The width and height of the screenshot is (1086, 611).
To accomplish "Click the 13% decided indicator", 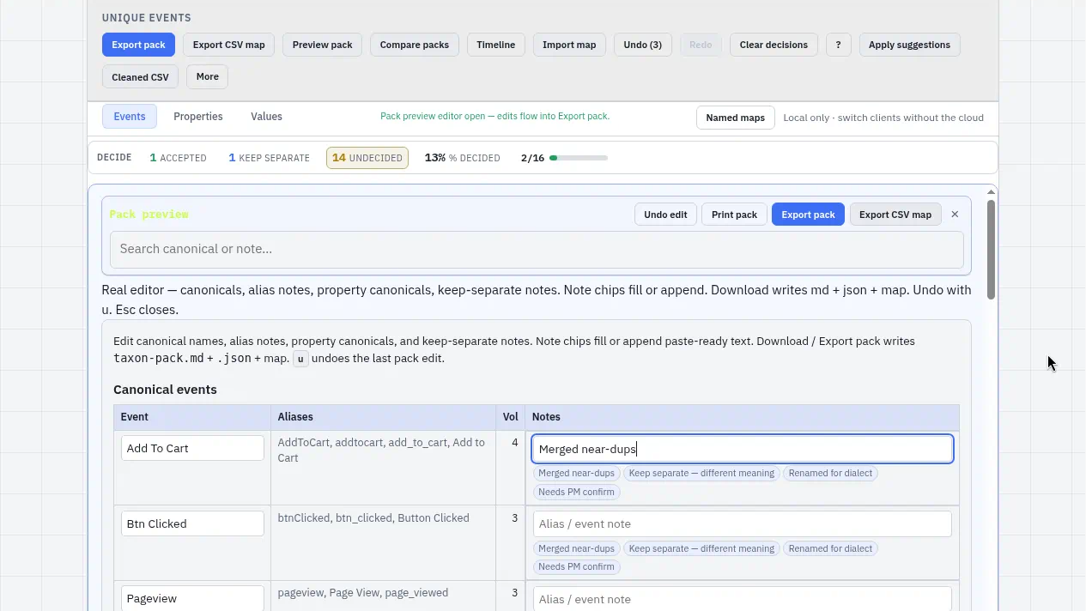I will (x=462, y=158).
